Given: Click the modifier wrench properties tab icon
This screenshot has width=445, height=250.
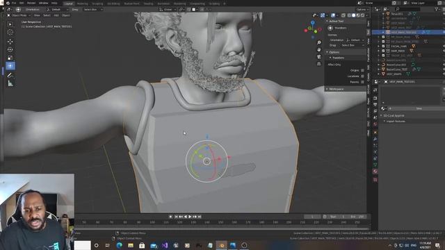Looking at the screenshot, I should coord(375,139).
